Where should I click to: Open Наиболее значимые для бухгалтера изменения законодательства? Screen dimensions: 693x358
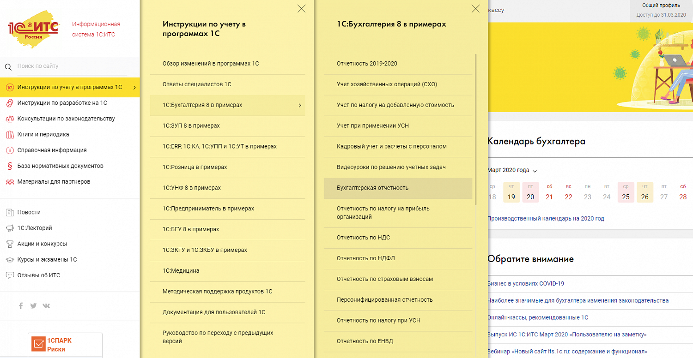pyautogui.click(x=578, y=301)
